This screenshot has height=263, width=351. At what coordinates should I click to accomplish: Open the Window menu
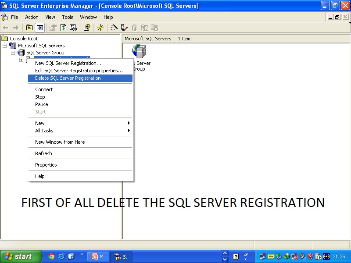(x=89, y=17)
